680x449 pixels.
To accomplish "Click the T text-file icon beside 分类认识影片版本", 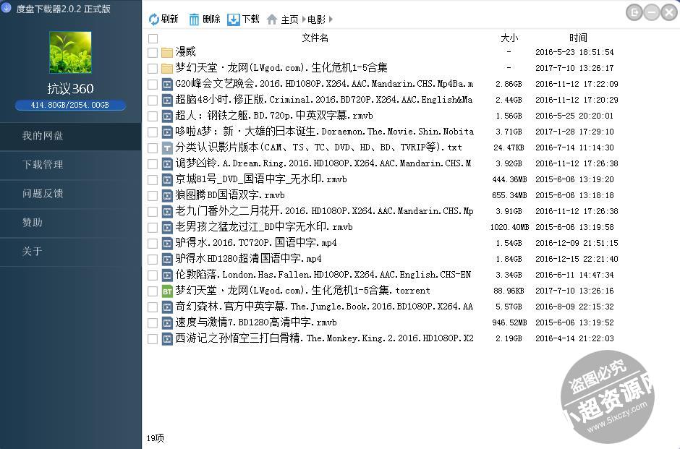I will coord(167,147).
